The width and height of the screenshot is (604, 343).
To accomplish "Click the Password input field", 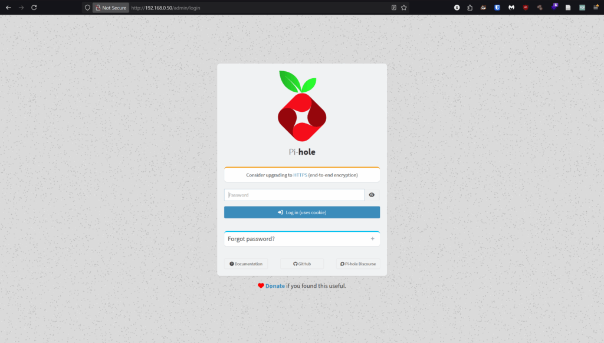I will click(294, 195).
